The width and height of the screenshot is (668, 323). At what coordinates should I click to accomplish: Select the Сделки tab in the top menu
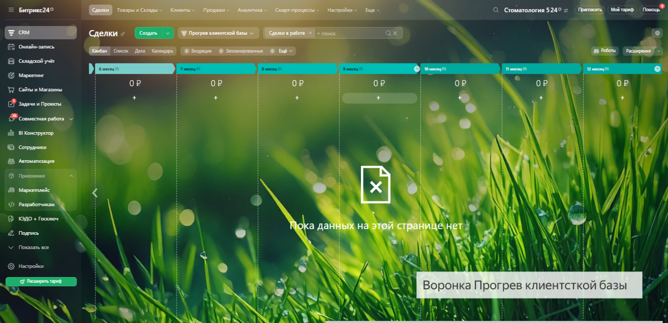coord(101,10)
